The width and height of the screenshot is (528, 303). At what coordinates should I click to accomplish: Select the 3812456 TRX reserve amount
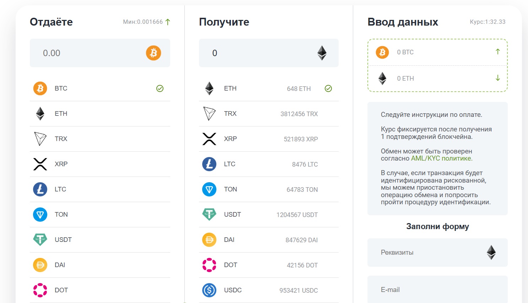299,114
